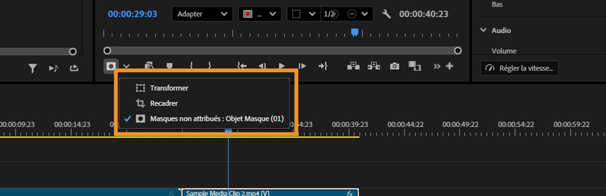Play the program monitor
This screenshot has width=606, height=196.
pyautogui.click(x=282, y=66)
